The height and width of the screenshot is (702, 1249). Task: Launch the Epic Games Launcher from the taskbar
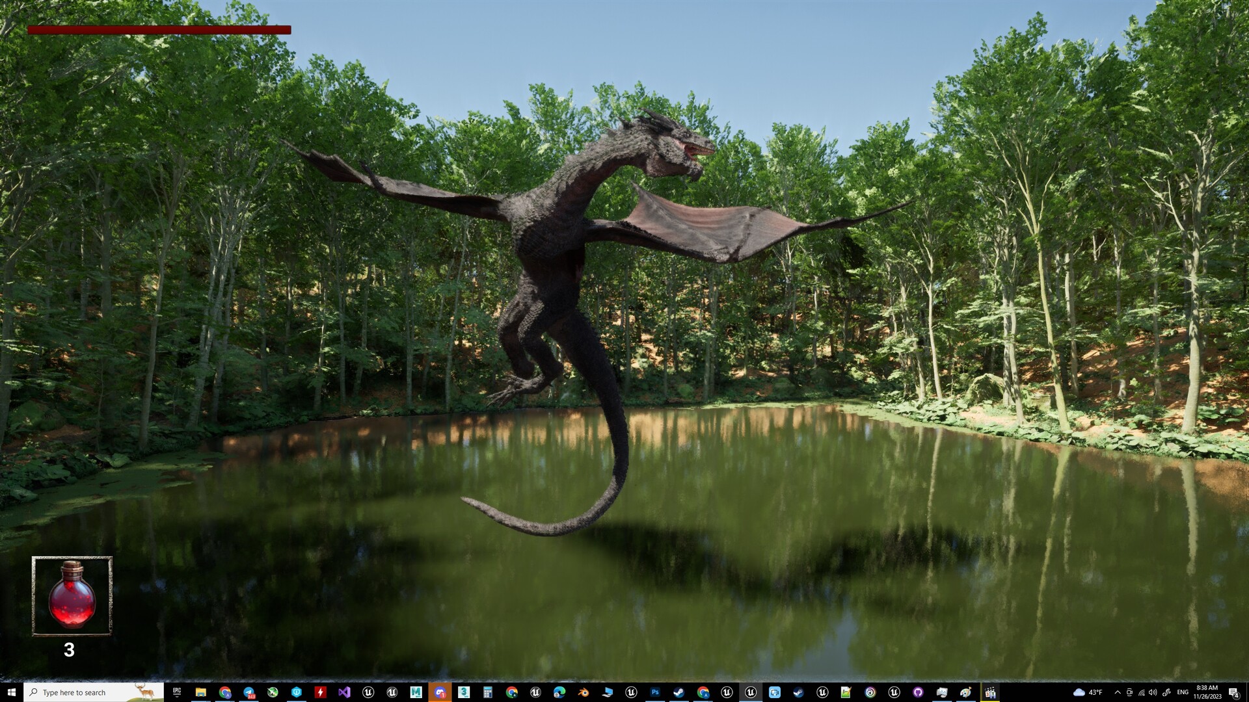178,691
